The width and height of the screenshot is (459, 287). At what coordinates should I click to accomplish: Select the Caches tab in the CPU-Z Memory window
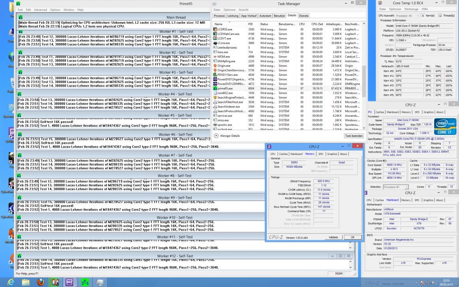coord(283,154)
